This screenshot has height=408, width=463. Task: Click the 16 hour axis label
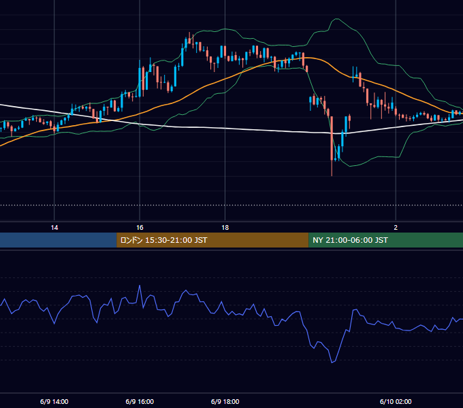click(140, 228)
